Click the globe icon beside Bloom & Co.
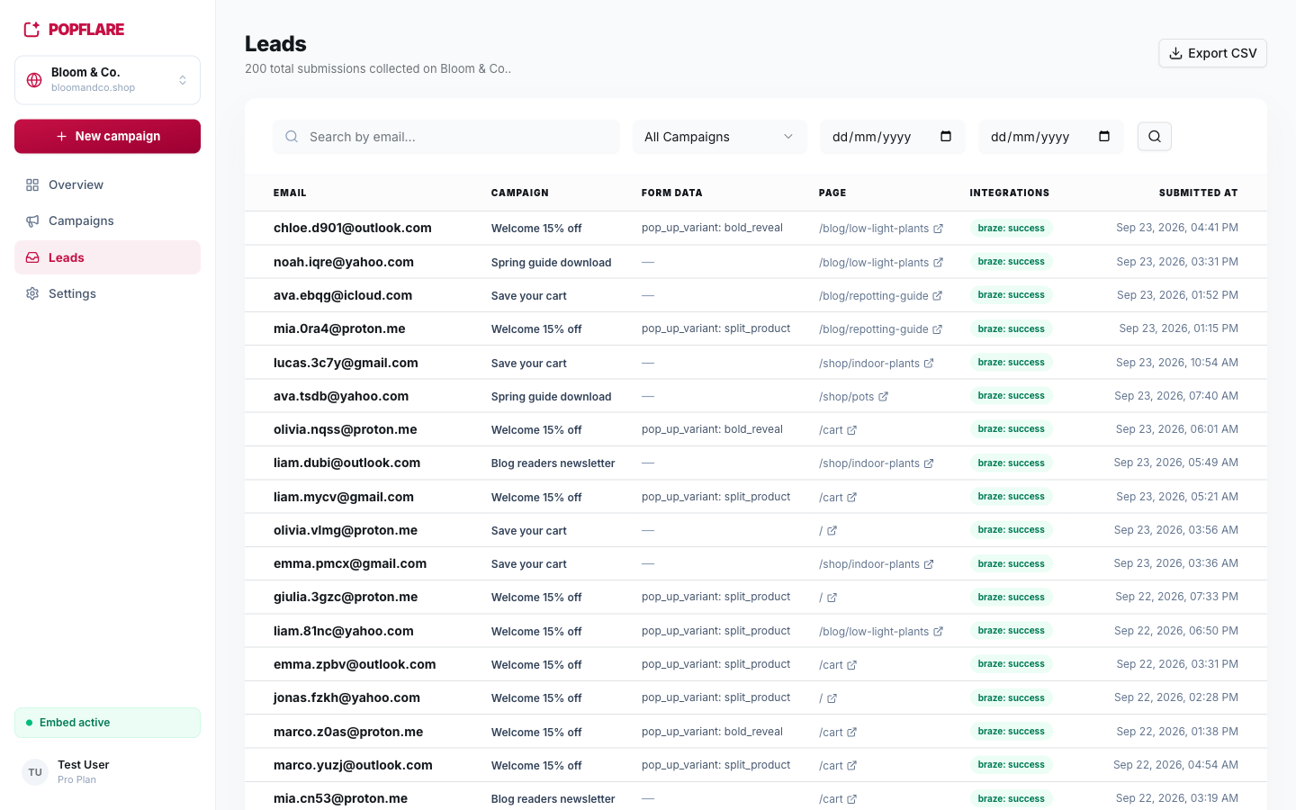 [x=34, y=80]
